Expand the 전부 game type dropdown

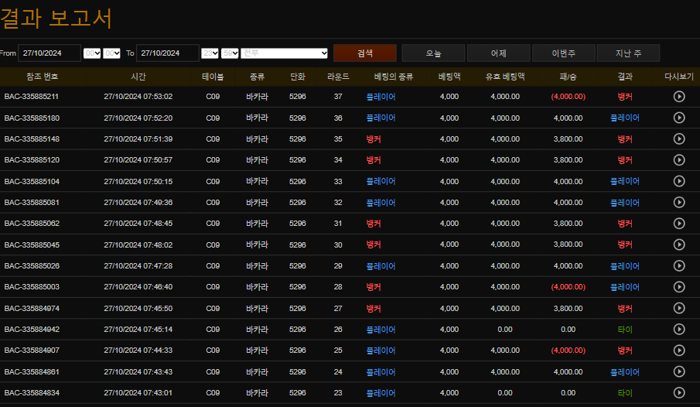(285, 53)
